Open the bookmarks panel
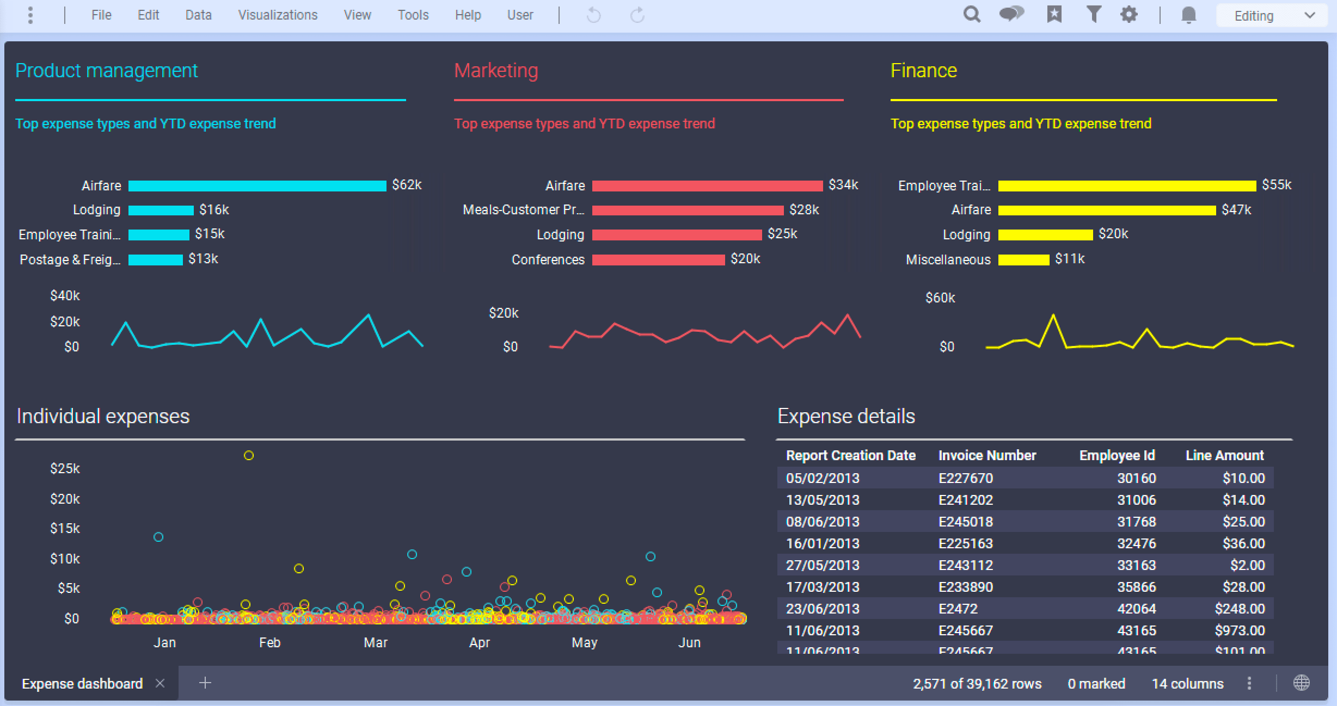The width and height of the screenshot is (1337, 706). point(1053,15)
